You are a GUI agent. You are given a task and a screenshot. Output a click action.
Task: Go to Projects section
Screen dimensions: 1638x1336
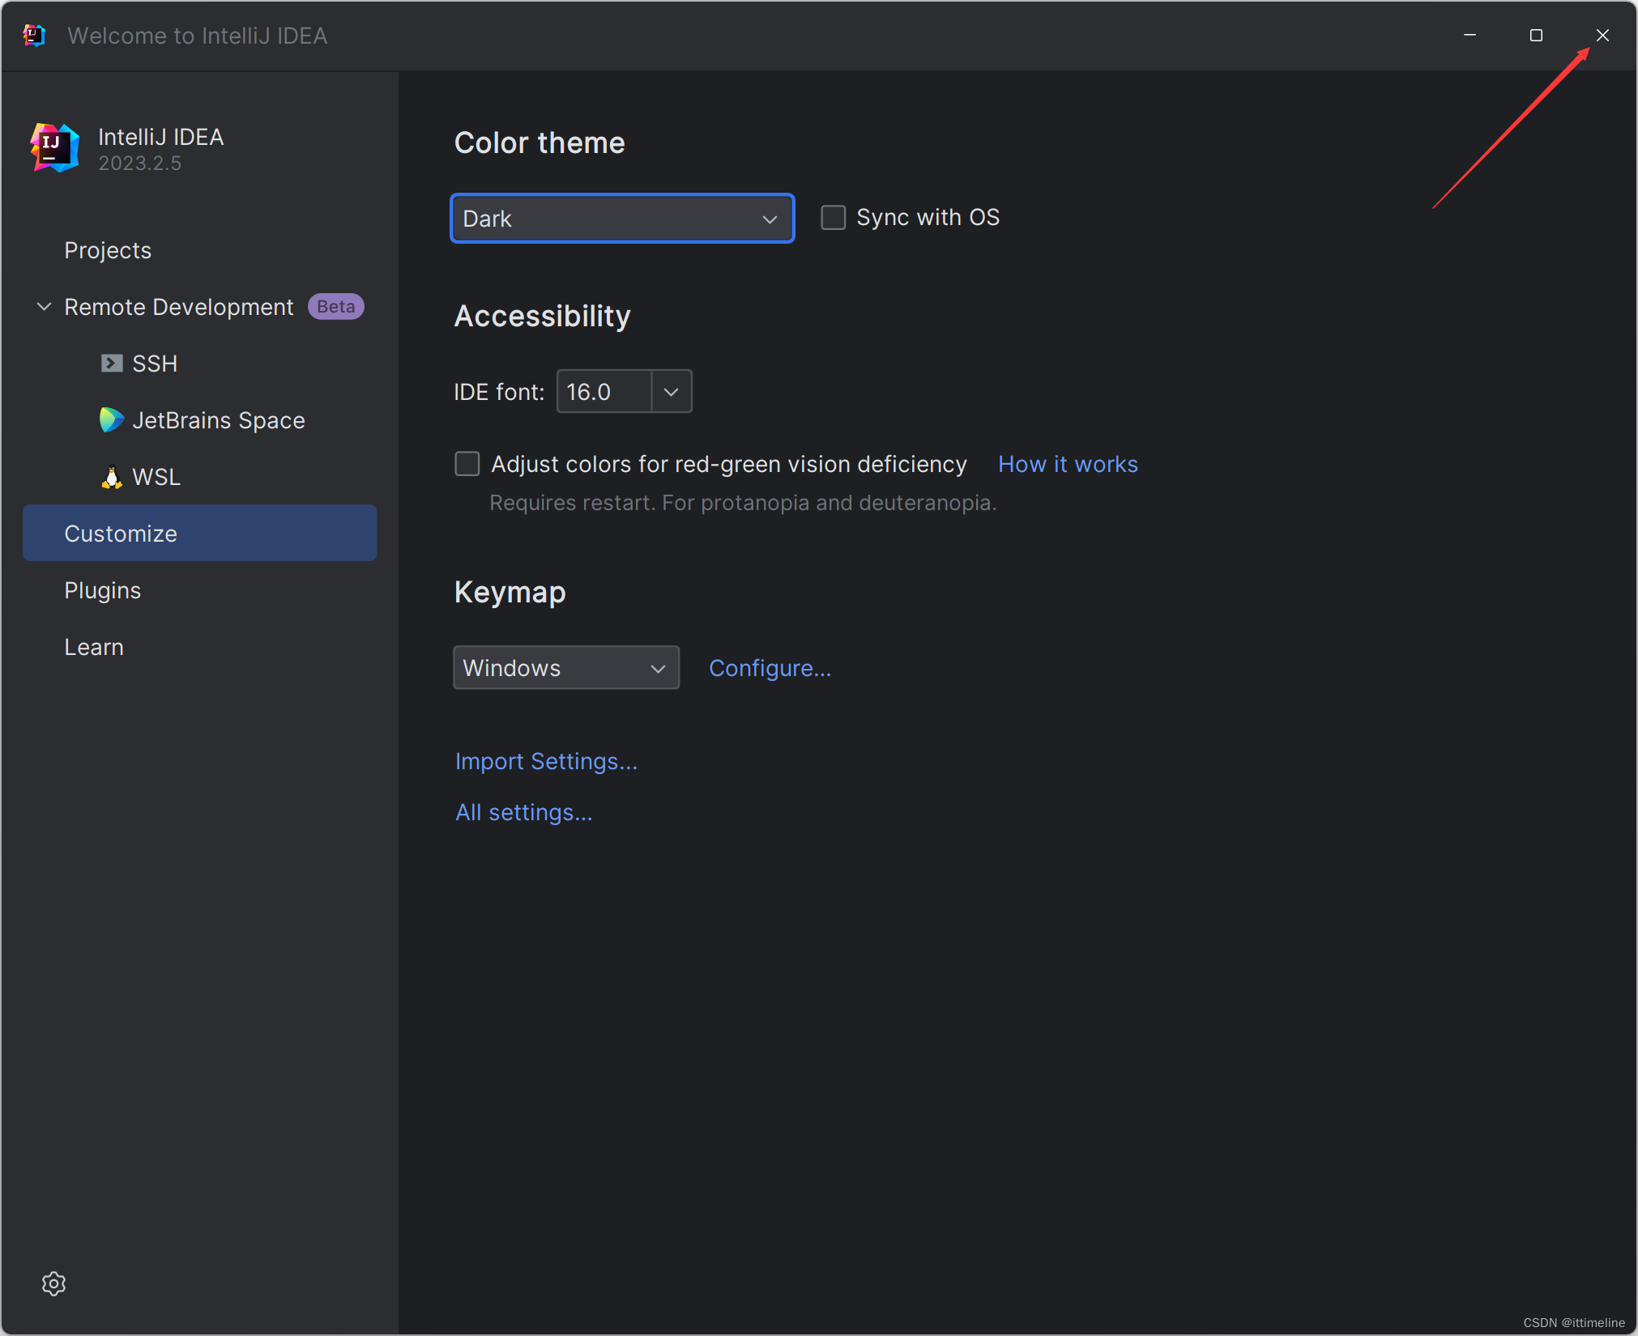point(108,250)
